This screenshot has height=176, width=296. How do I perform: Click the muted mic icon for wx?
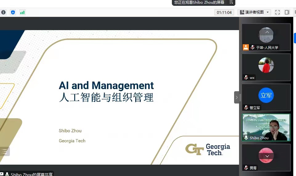[246, 78]
